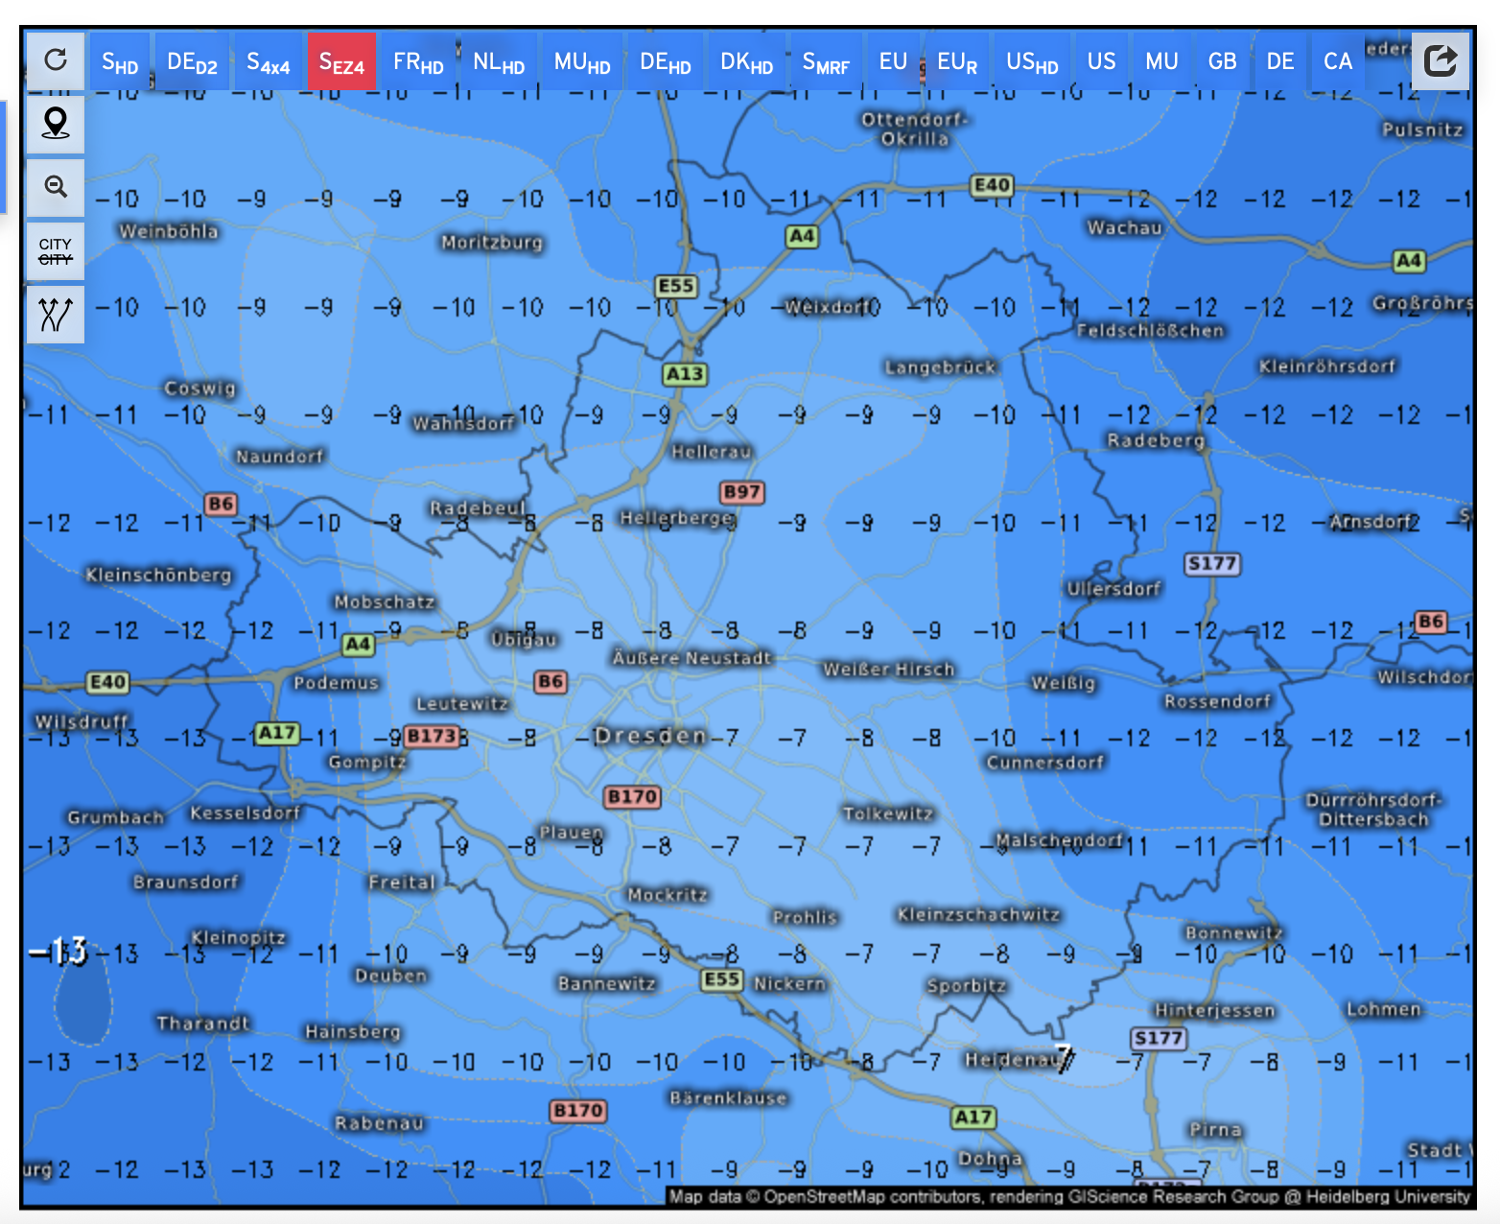Switch to MU HD model

tap(582, 62)
